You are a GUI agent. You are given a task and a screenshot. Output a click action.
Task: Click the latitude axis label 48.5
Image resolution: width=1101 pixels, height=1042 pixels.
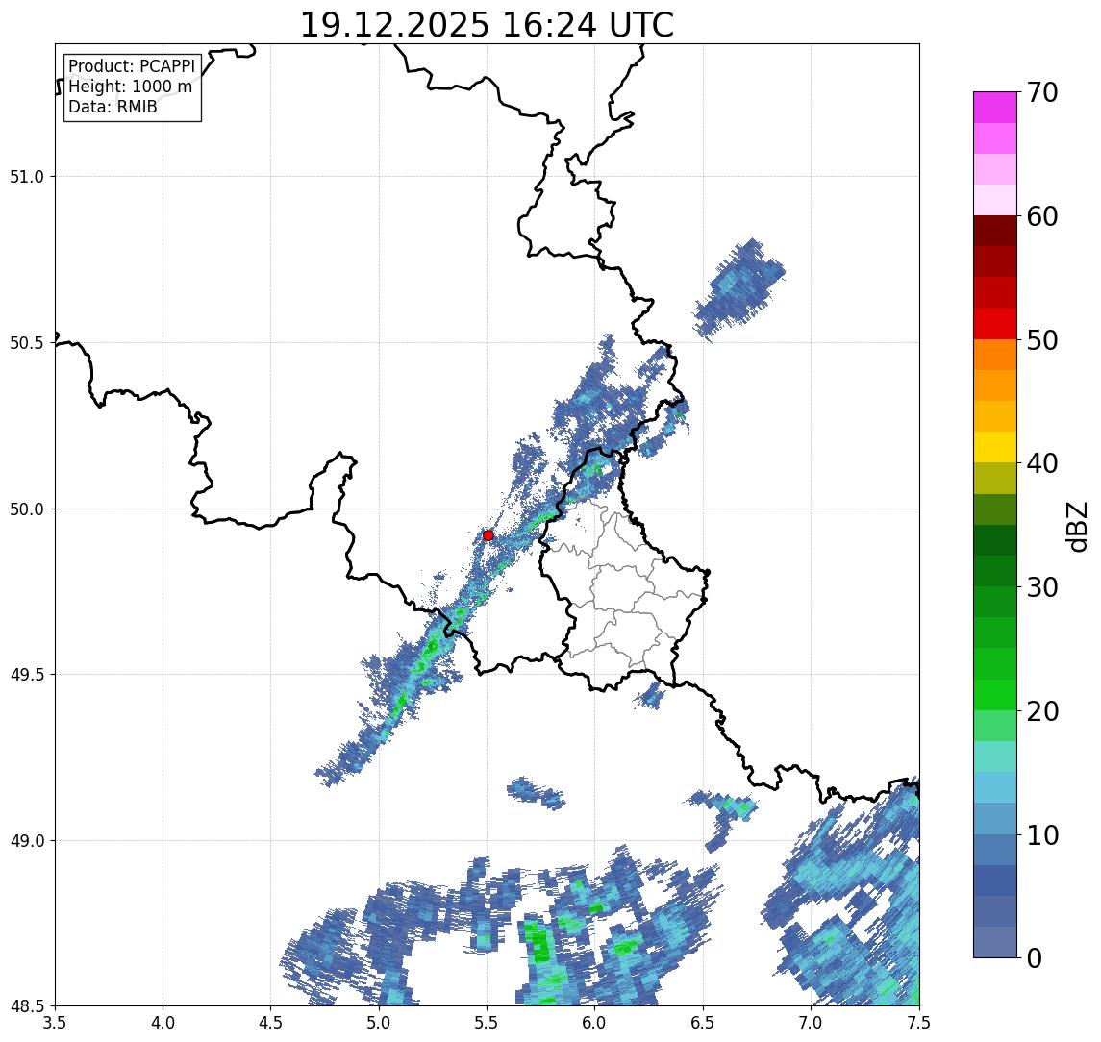27,1006
